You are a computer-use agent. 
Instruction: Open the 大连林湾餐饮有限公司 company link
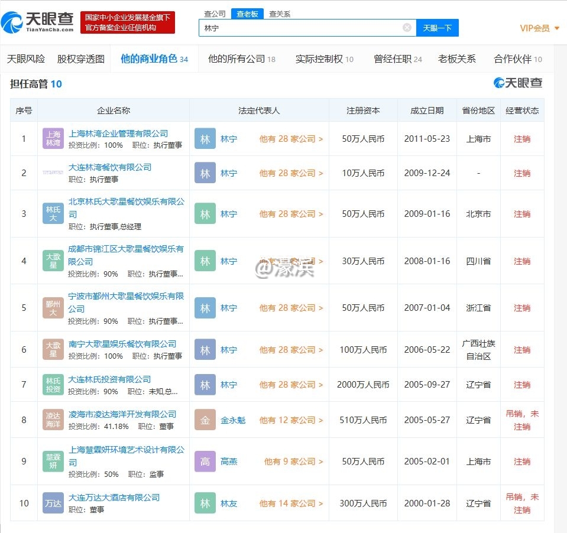[x=110, y=167]
